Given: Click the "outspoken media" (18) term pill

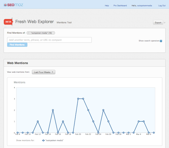Looking at the screenshot, I should click(x=41, y=33).
